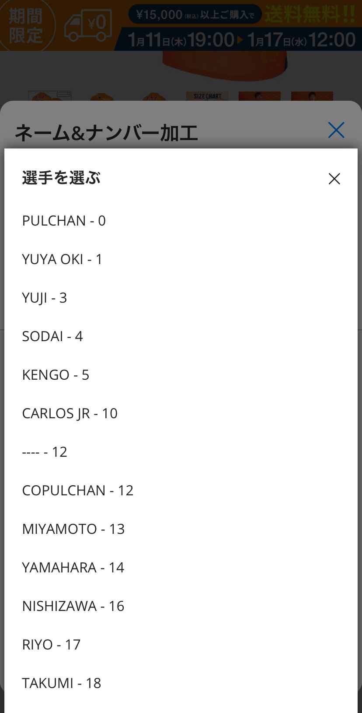The image size is (362, 713).
Task: Close the player selection list
Action: click(334, 179)
